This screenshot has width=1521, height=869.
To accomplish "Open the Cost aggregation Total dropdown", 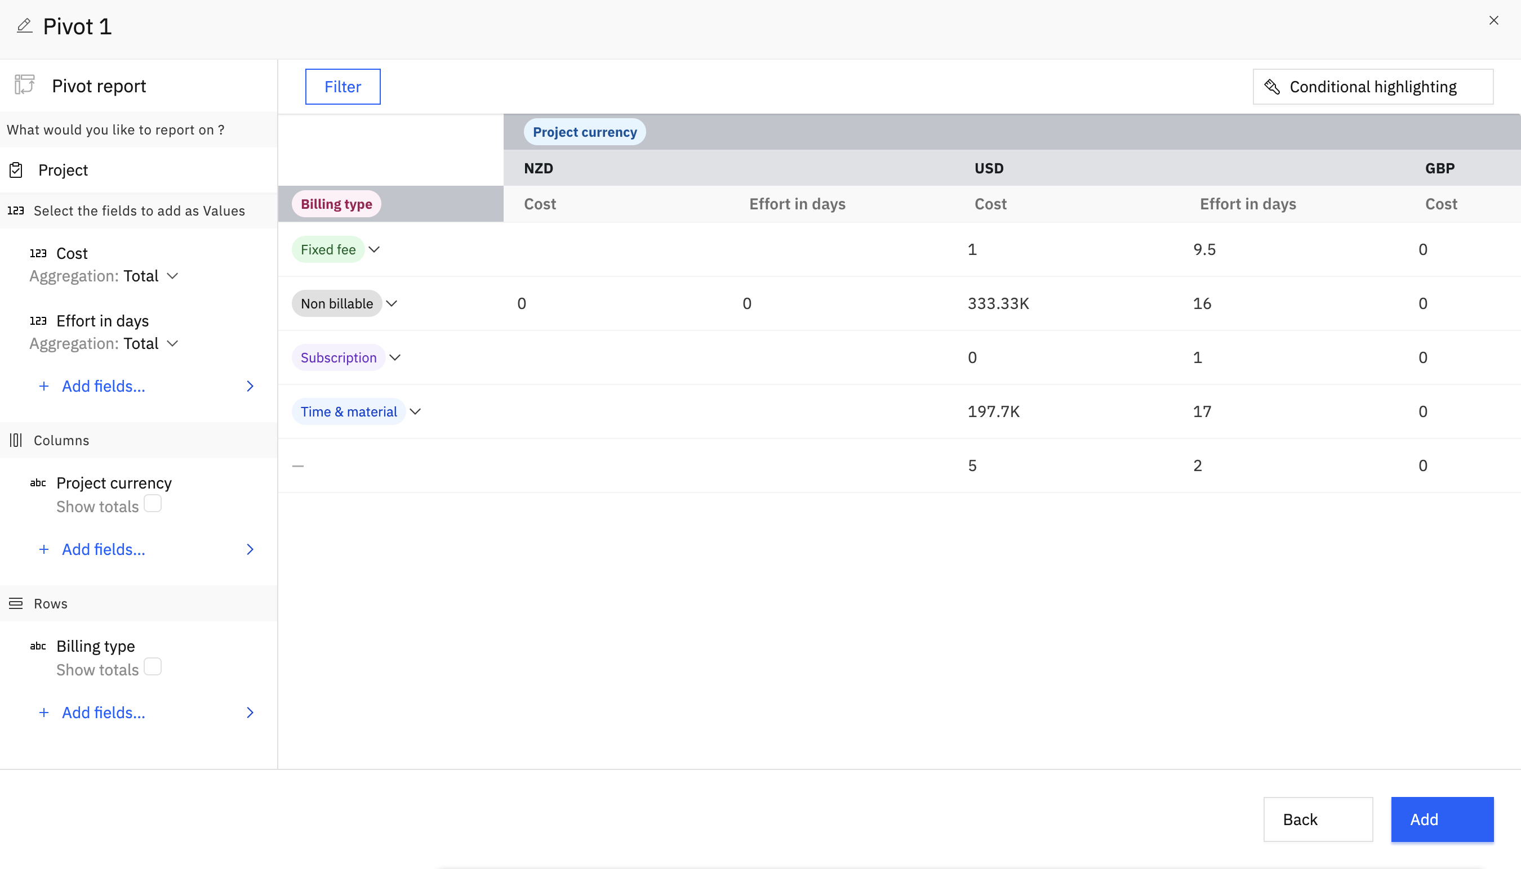I will (x=172, y=276).
